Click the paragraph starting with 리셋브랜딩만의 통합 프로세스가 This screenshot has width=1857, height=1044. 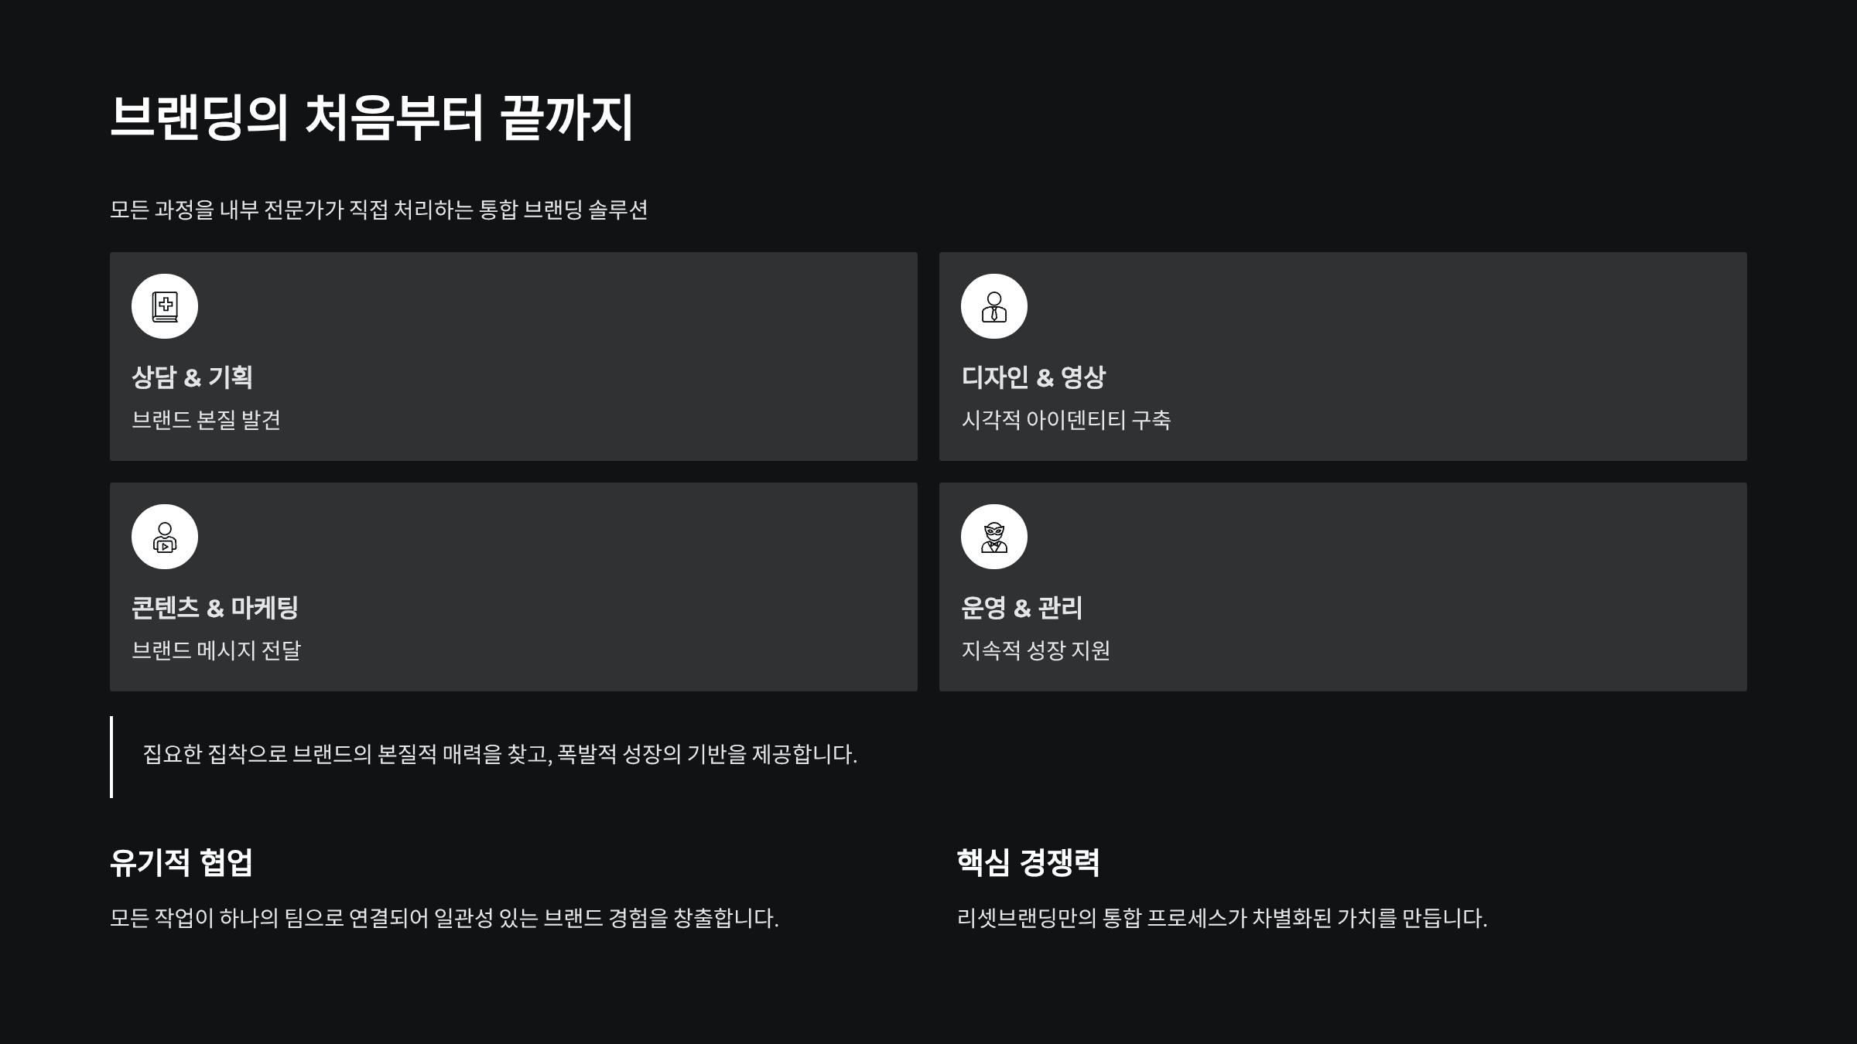[1222, 918]
